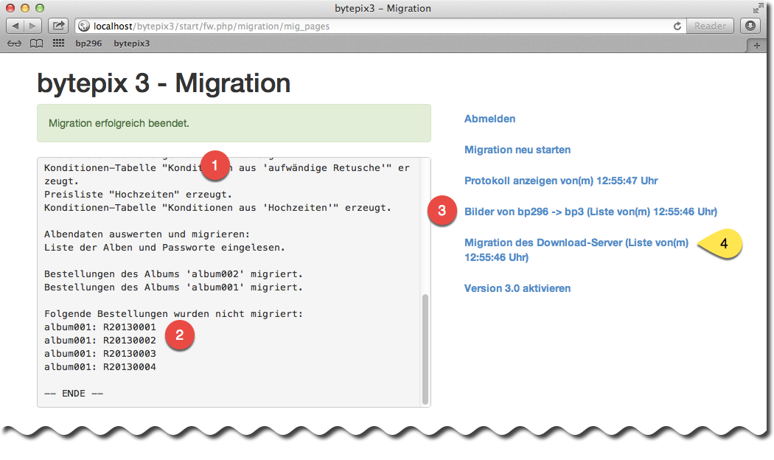Open Bilder von bp296 -> bp3 list link
The width and height of the screenshot is (774, 460).
(x=590, y=212)
